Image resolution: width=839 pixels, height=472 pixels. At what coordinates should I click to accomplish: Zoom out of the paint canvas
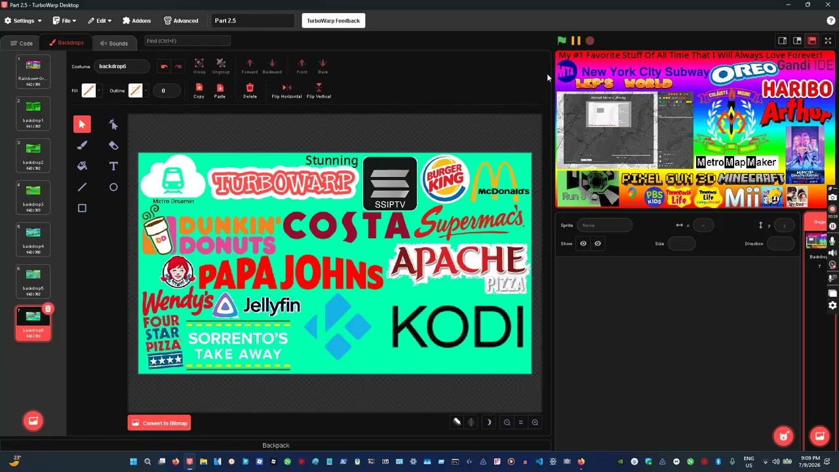[x=507, y=423]
